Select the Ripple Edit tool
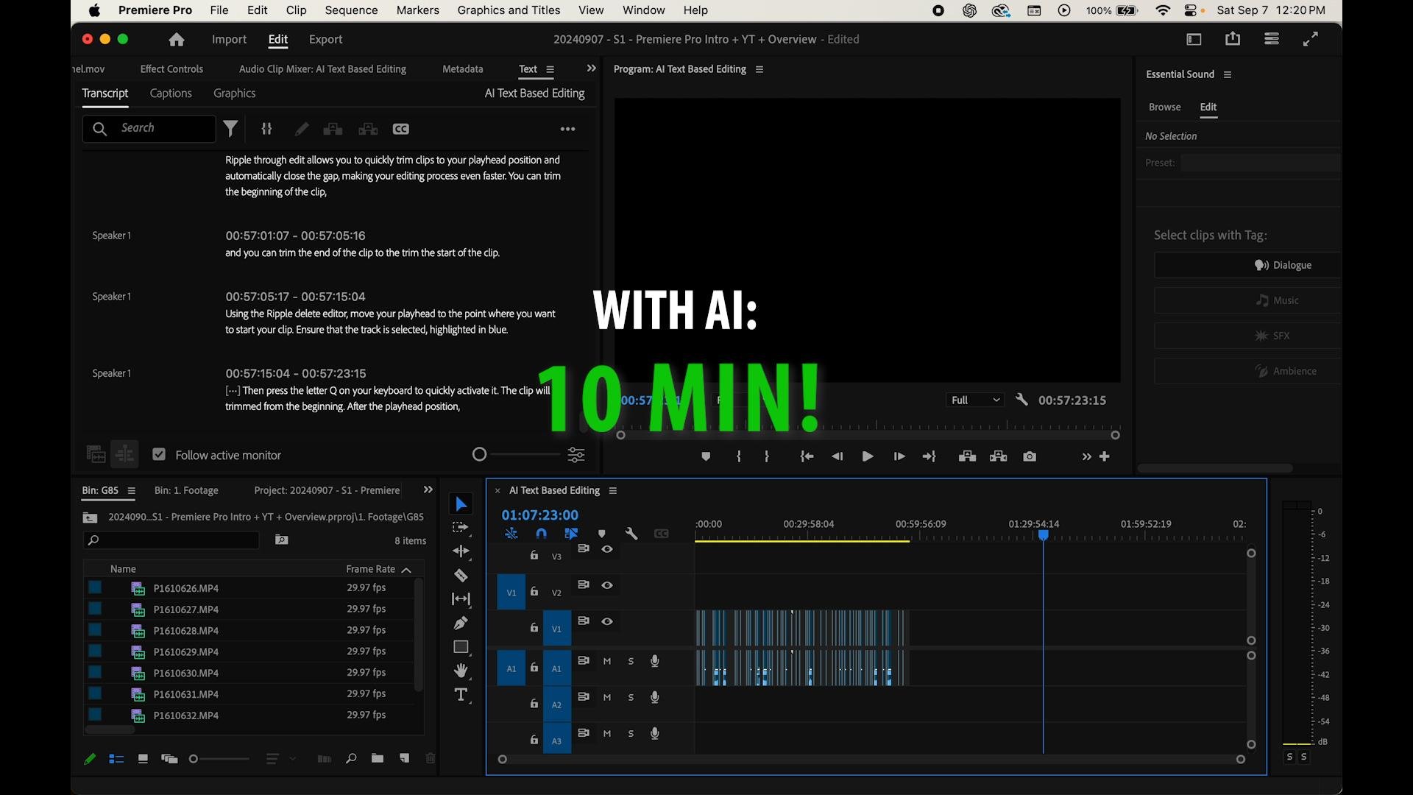 pos(461,551)
